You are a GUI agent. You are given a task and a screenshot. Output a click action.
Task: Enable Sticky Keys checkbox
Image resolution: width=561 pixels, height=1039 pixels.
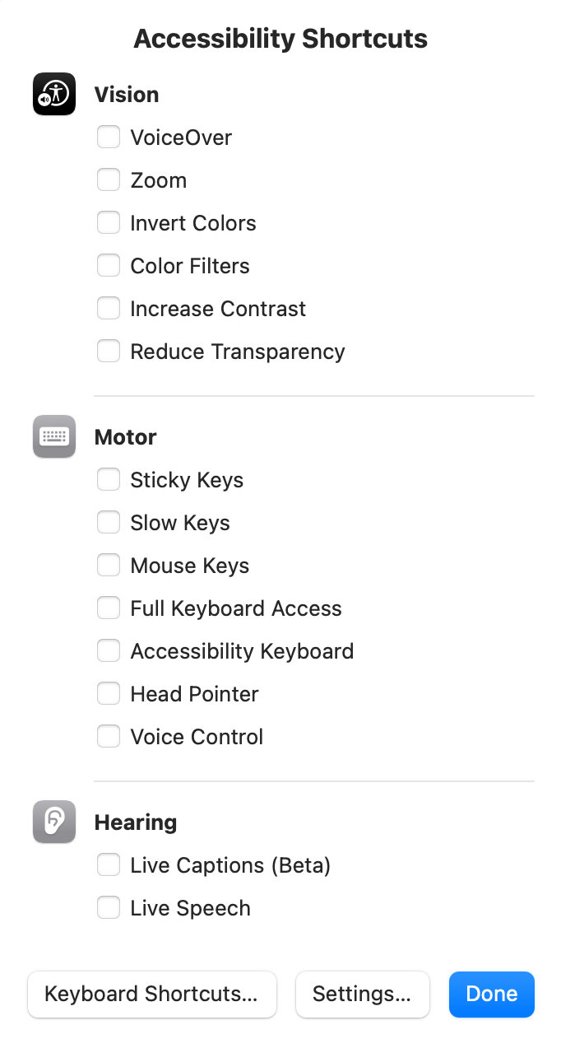pyautogui.click(x=109, y=479)
